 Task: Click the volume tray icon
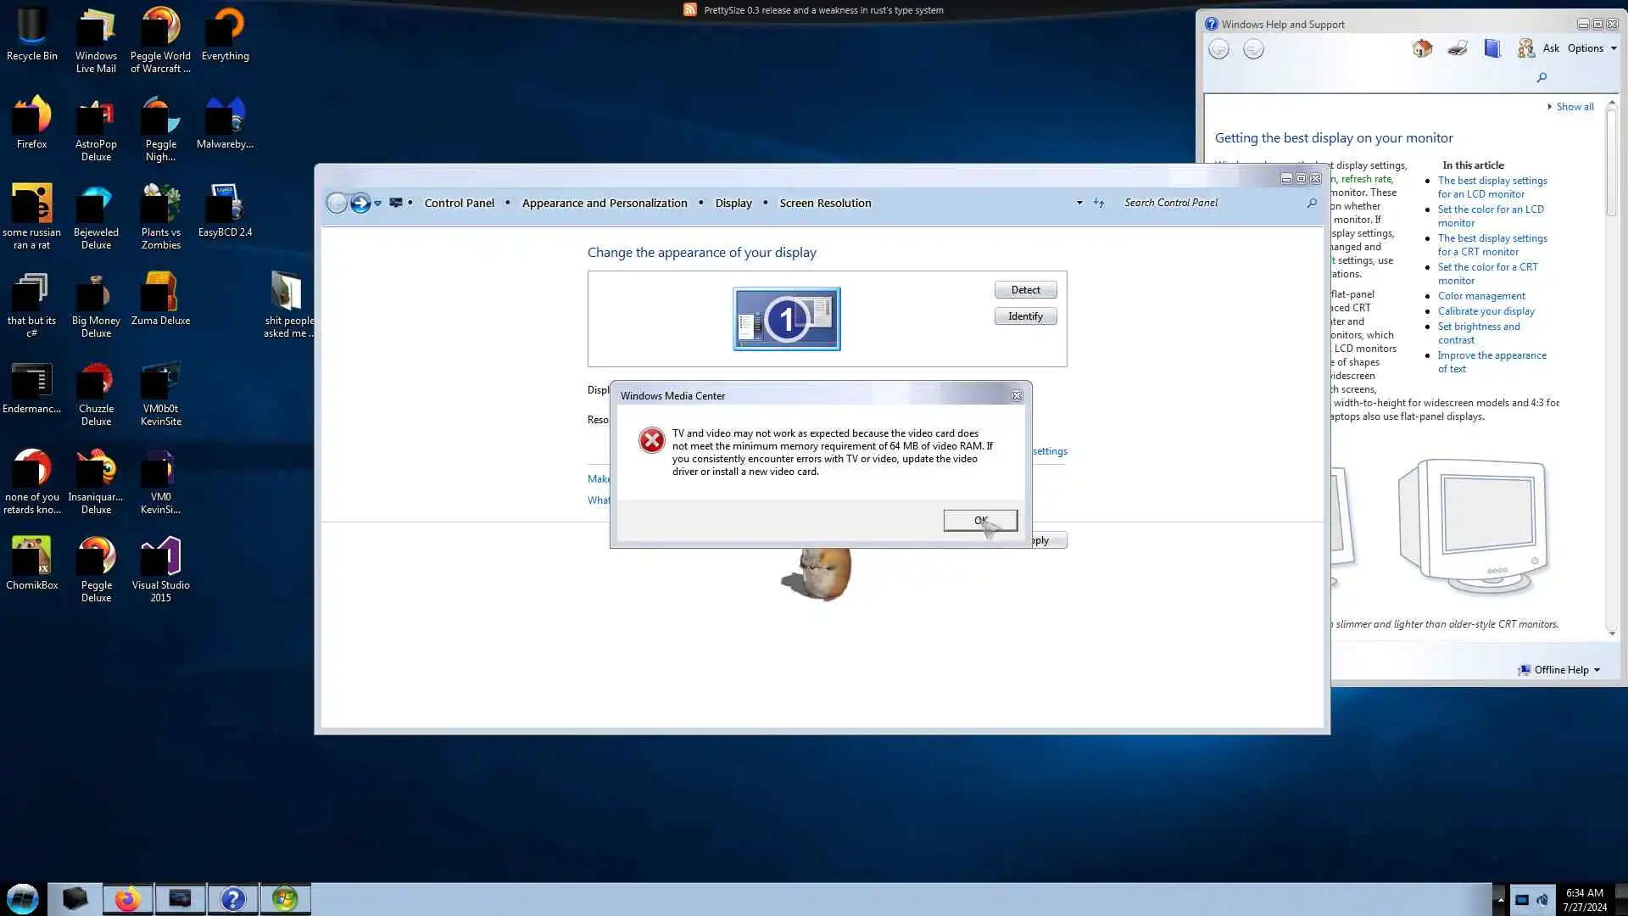coord(1542,900)
